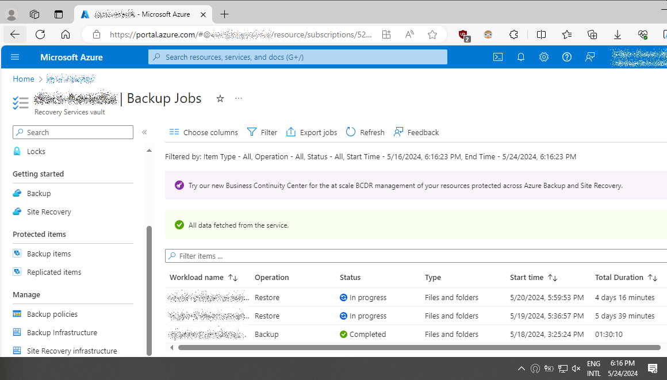Click Export jobs
The width and height of the screenshot is (667, 380).
tap(312, 132)
